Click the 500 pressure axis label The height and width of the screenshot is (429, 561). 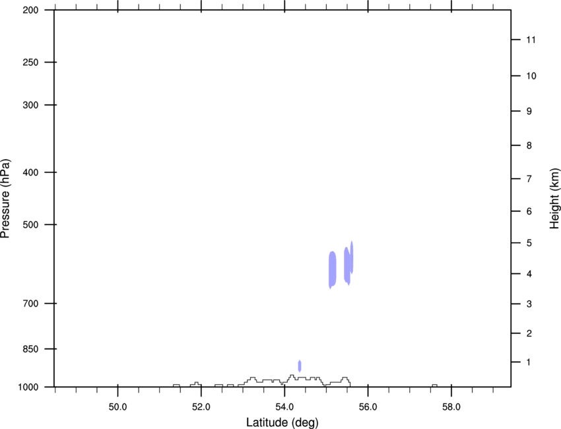[30, 224]
